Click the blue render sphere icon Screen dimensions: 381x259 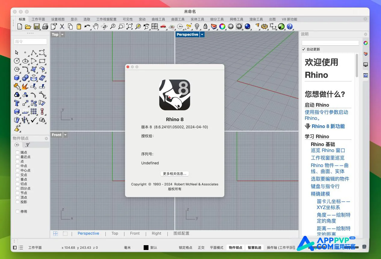click(248, 26)
